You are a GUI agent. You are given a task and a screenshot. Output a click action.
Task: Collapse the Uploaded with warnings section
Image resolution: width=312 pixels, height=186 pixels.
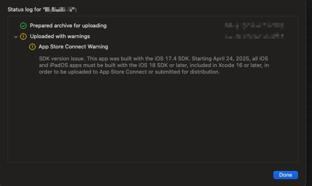16,37
